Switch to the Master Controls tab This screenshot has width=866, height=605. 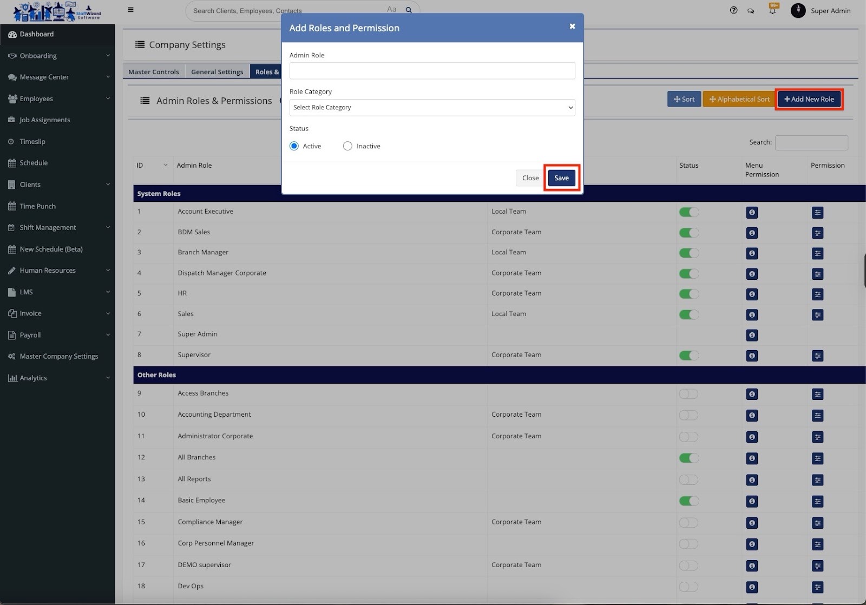pyautogui.click(x=154, y=72)
